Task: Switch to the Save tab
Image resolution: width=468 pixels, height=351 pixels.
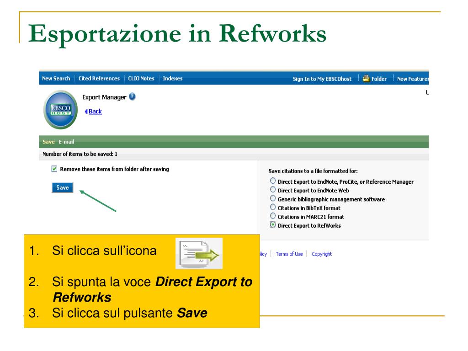Action: coord(48,142)
